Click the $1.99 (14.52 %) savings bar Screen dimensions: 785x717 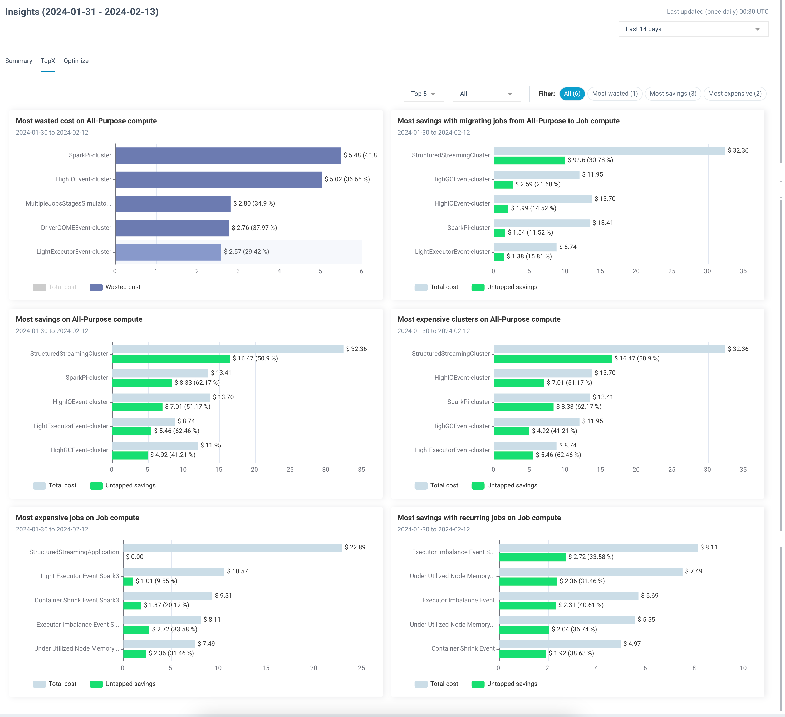(x=501, y=208)
